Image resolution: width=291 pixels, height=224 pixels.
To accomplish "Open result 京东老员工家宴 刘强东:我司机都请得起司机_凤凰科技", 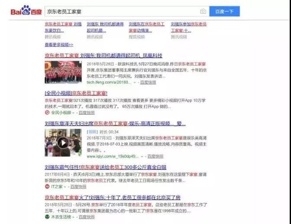I will (x=103, y=55).
